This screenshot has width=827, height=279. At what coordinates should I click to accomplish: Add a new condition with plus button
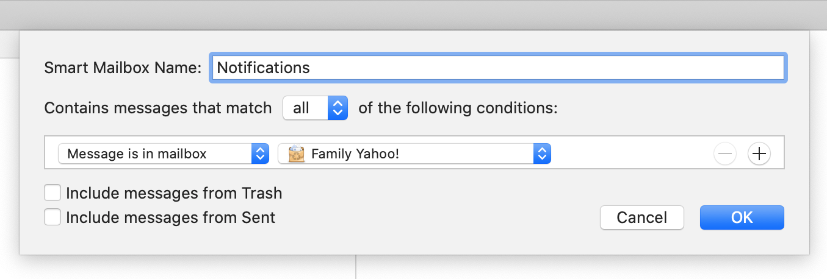[759, 154]
